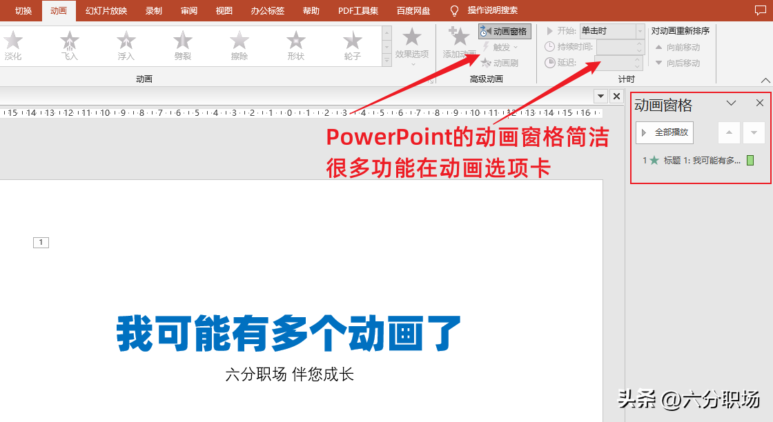
Task: Click the horizontal ruler
Action: click(x=301, y=113)
